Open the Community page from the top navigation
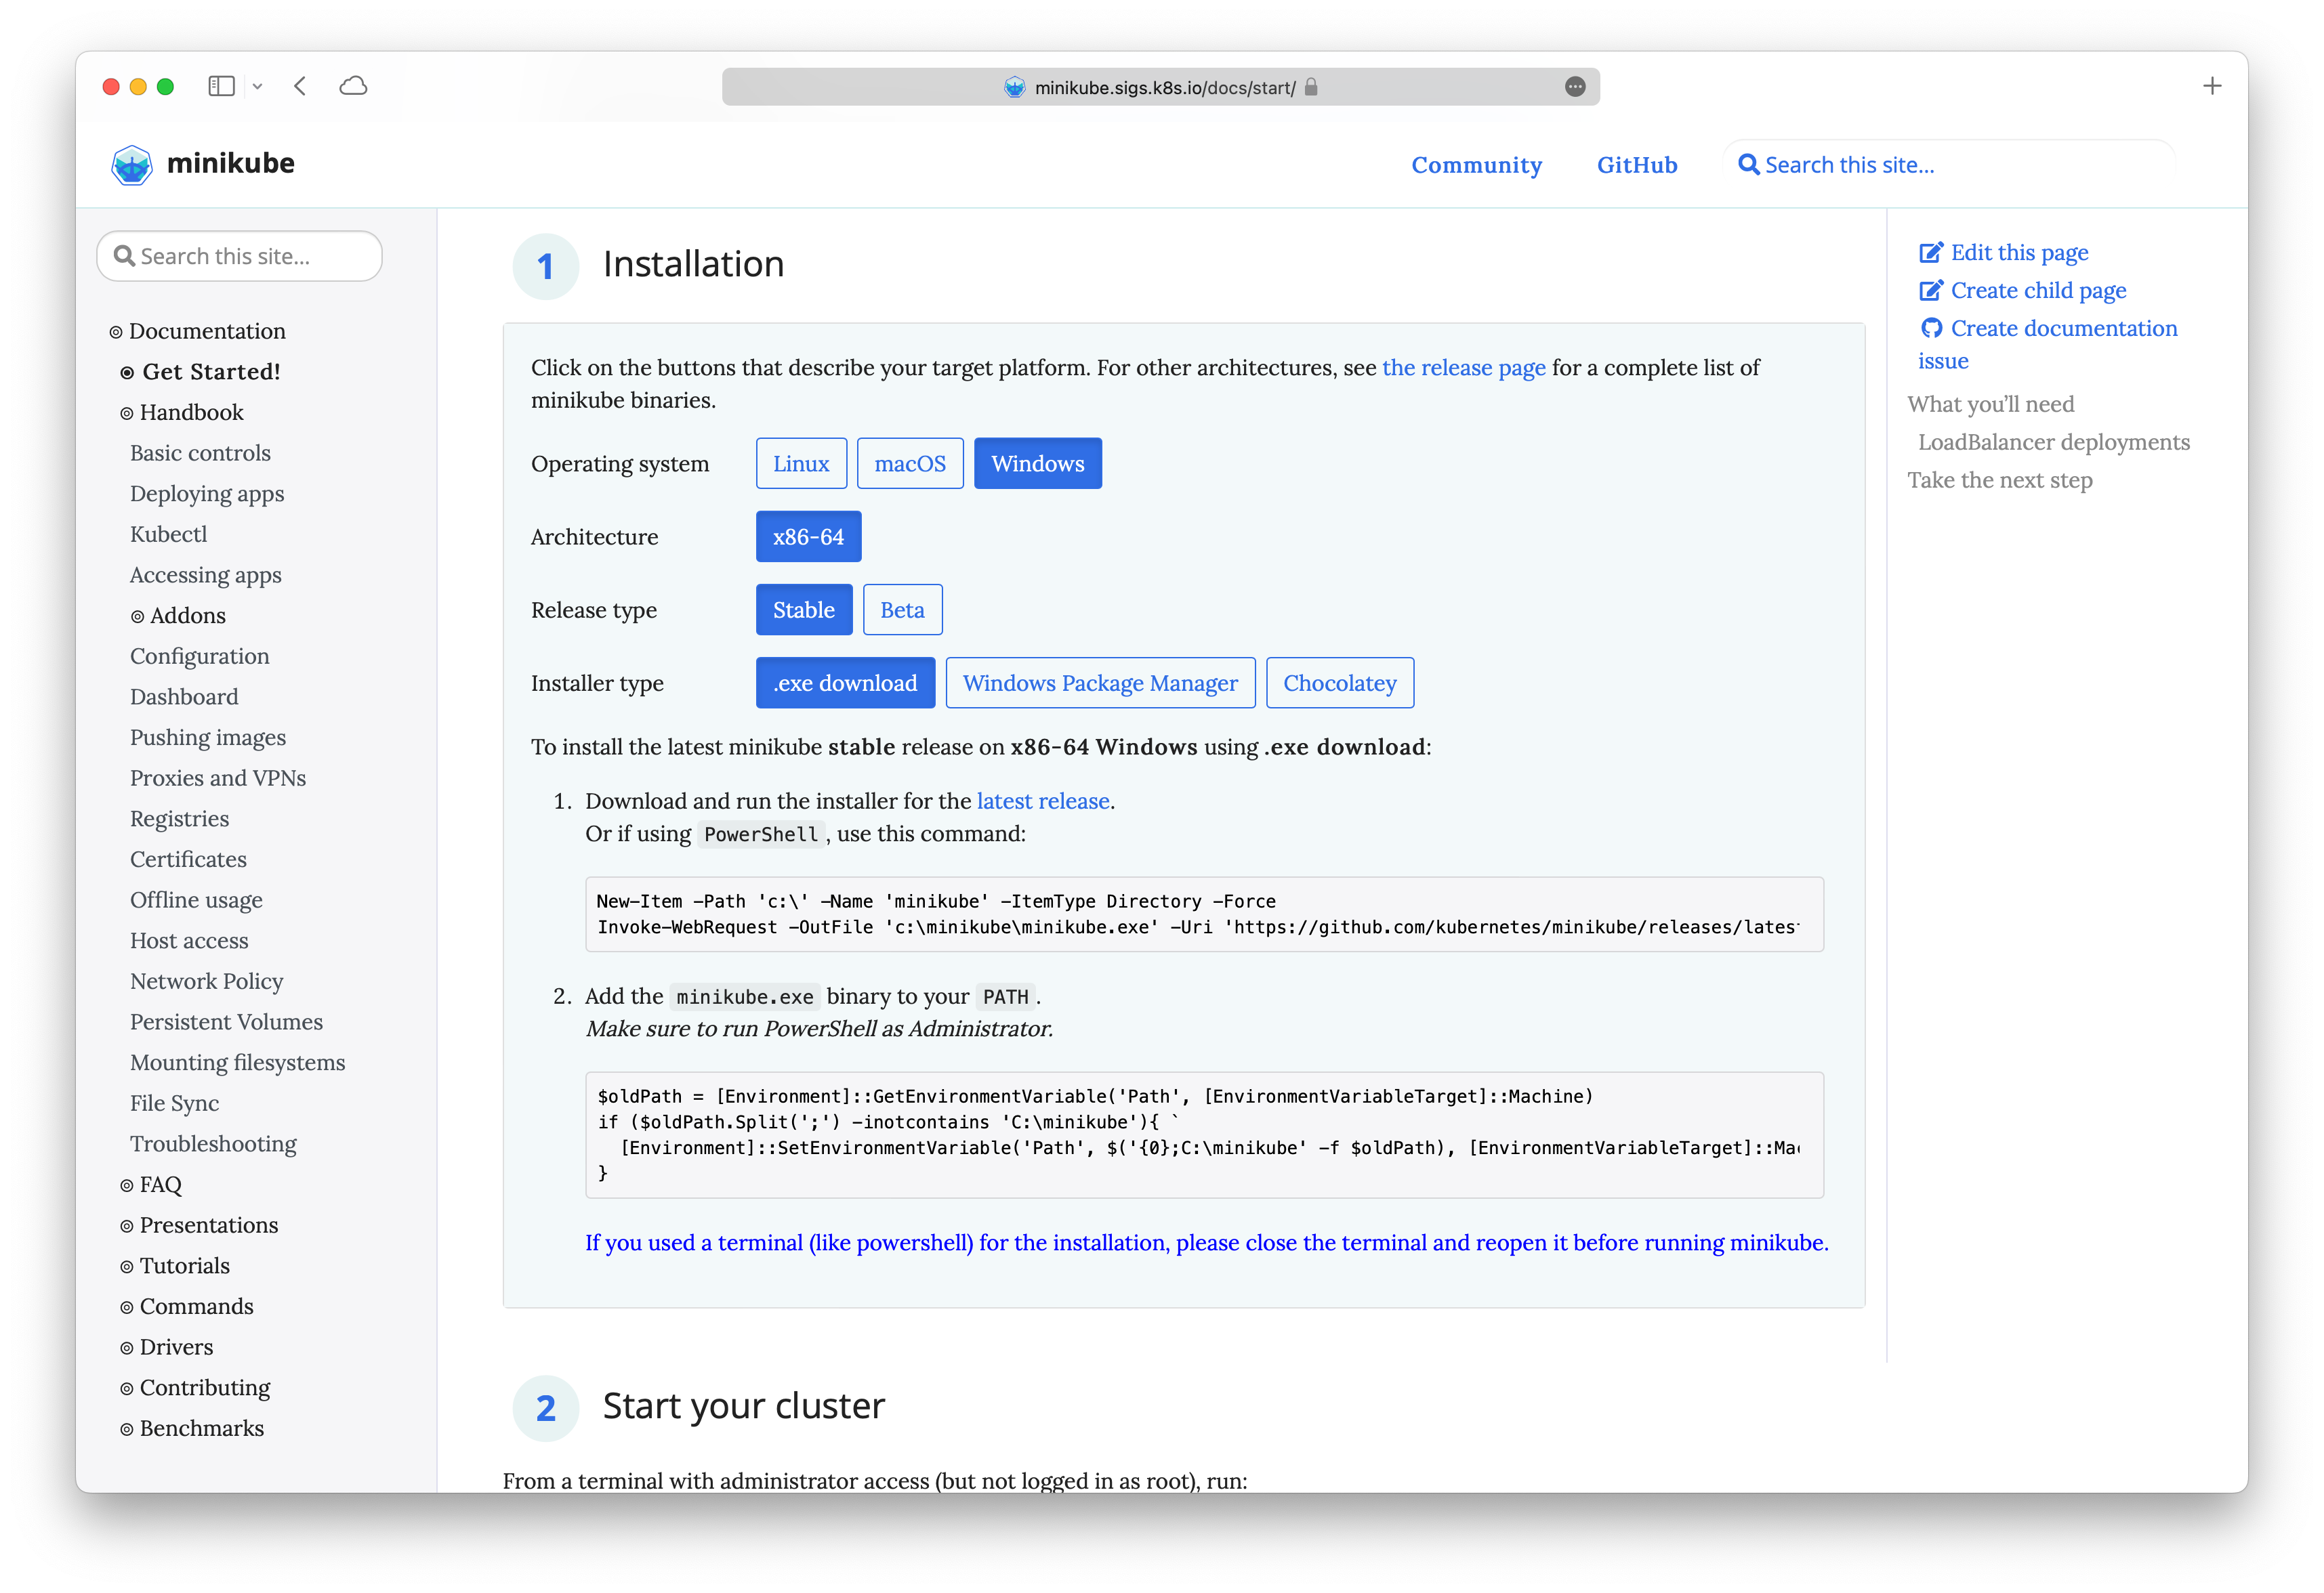This screenshot has width=2324, height=1593. pos(1477,164)
